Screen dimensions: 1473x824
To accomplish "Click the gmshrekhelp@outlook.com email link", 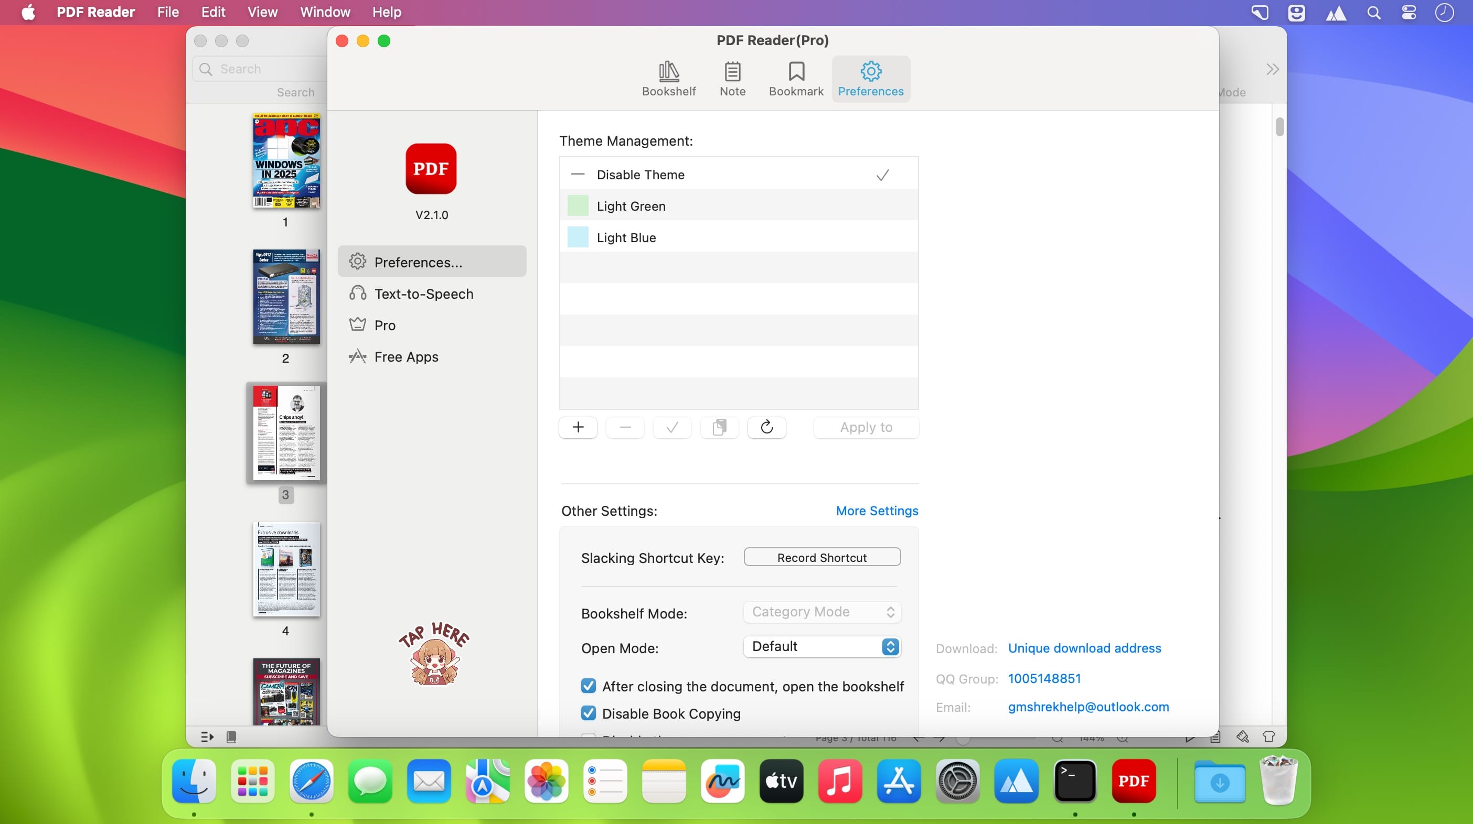I will click(1088, 707).
